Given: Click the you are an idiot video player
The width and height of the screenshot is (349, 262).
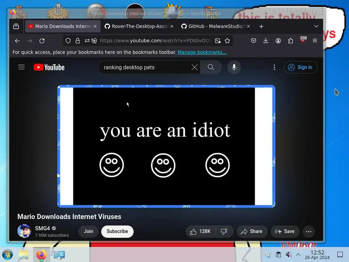Looking at the screenshot, I should pyautogui.click(x=166, y=146).
